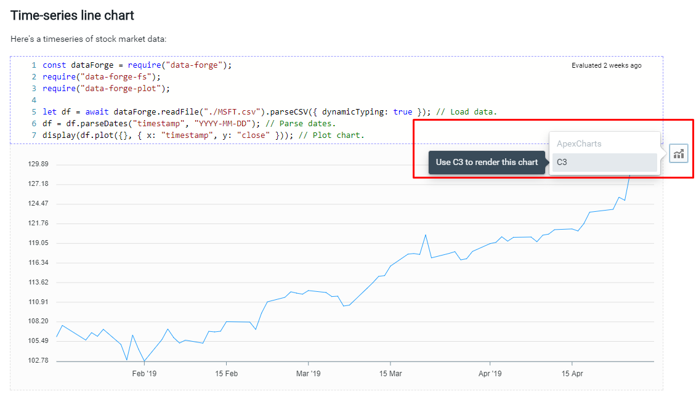The height and width of the screenshot is (399, 696).
Task: Click the 15 Feb x-axis label
Action: tap(227, 374)
